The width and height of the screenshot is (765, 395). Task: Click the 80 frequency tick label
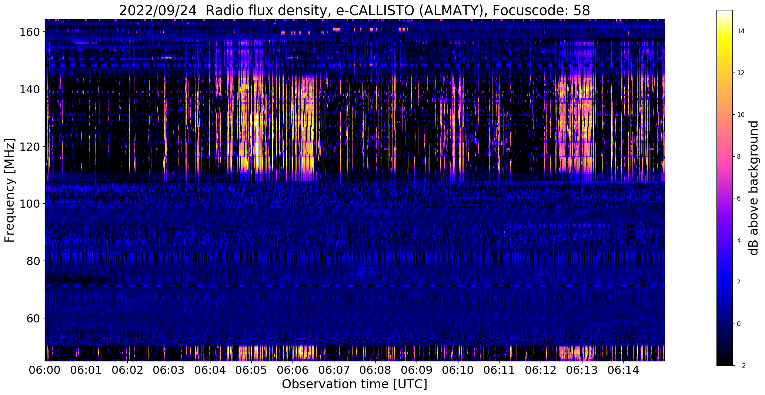pyautogui.click(x=34, y=261)
